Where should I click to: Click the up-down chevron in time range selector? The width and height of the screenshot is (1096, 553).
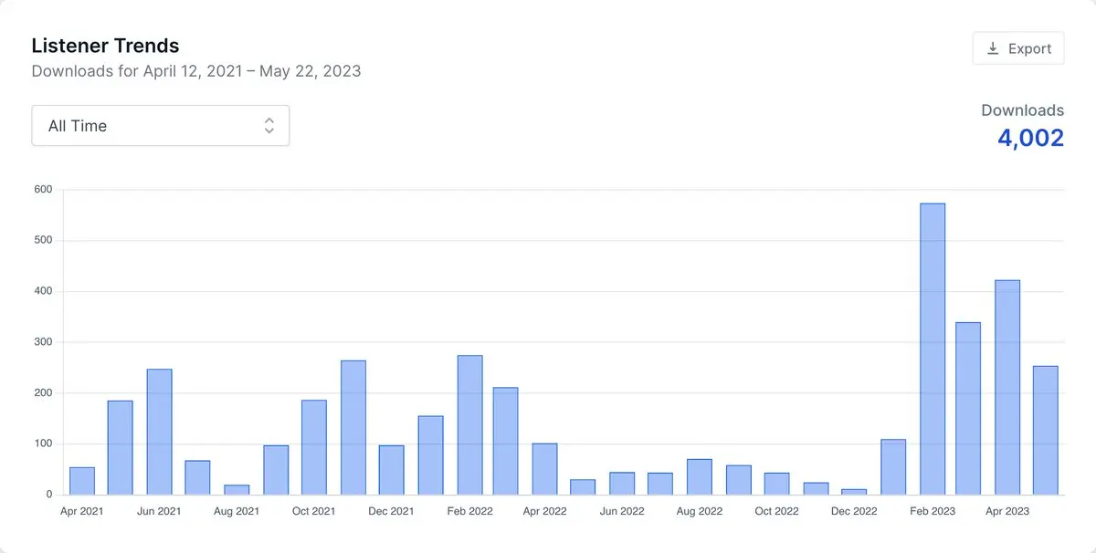click(x=269, y=126)
